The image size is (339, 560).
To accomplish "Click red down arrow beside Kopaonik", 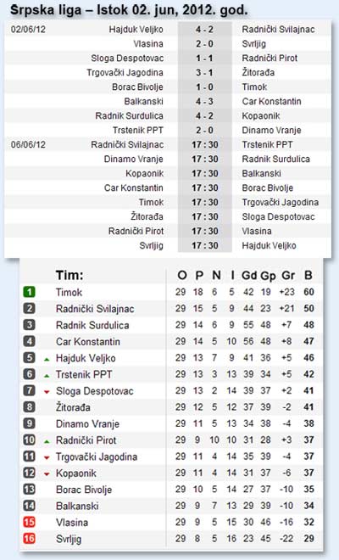I will 47,474.
